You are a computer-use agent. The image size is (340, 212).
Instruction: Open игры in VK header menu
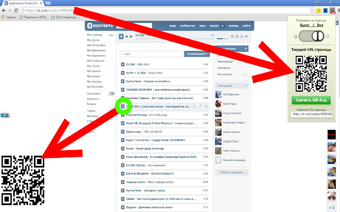click(202, 26)
